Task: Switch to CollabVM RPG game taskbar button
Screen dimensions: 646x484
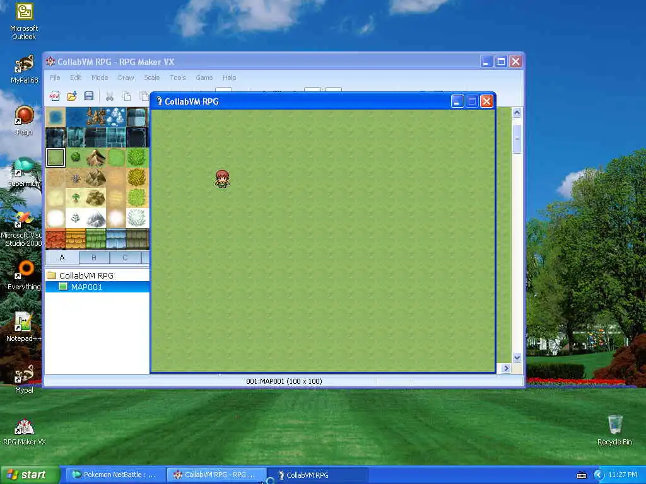Action: coord(317,475)
